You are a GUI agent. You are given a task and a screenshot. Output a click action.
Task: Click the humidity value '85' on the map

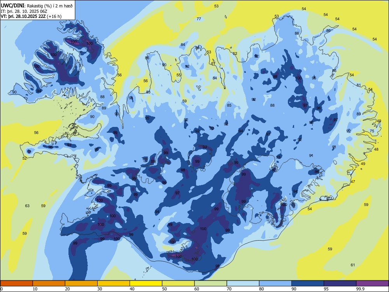tap(229, 105)
